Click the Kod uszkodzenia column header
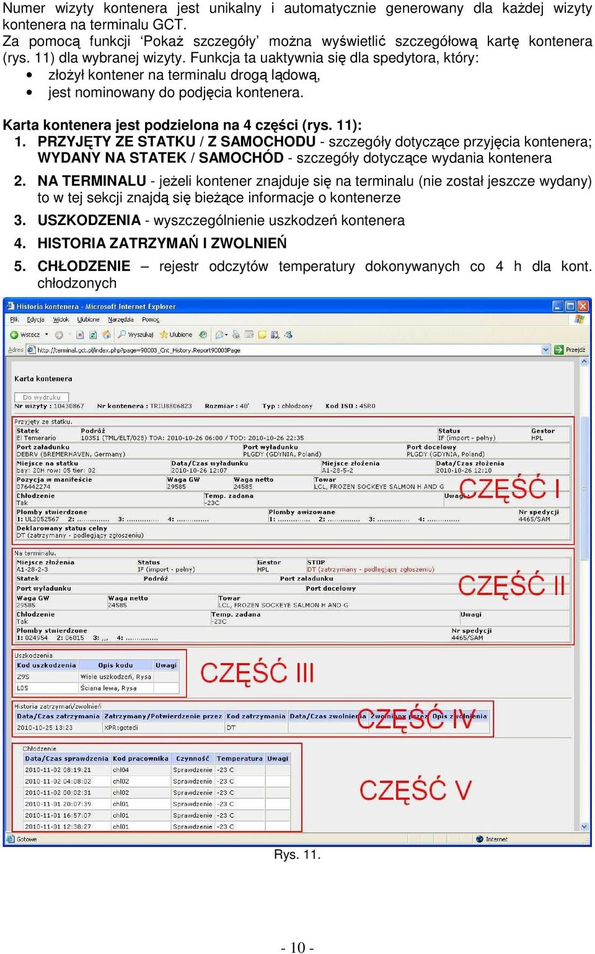Screen dimensions: 595x954 46,665
